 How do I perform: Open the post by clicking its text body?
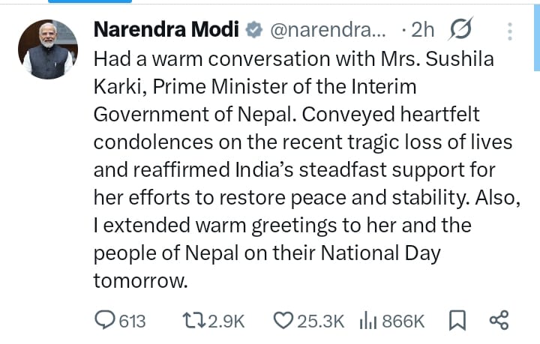point(307,169)
